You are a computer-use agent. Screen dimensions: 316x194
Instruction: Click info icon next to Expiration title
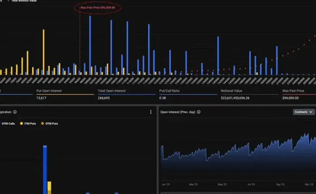tap(15, 112)
